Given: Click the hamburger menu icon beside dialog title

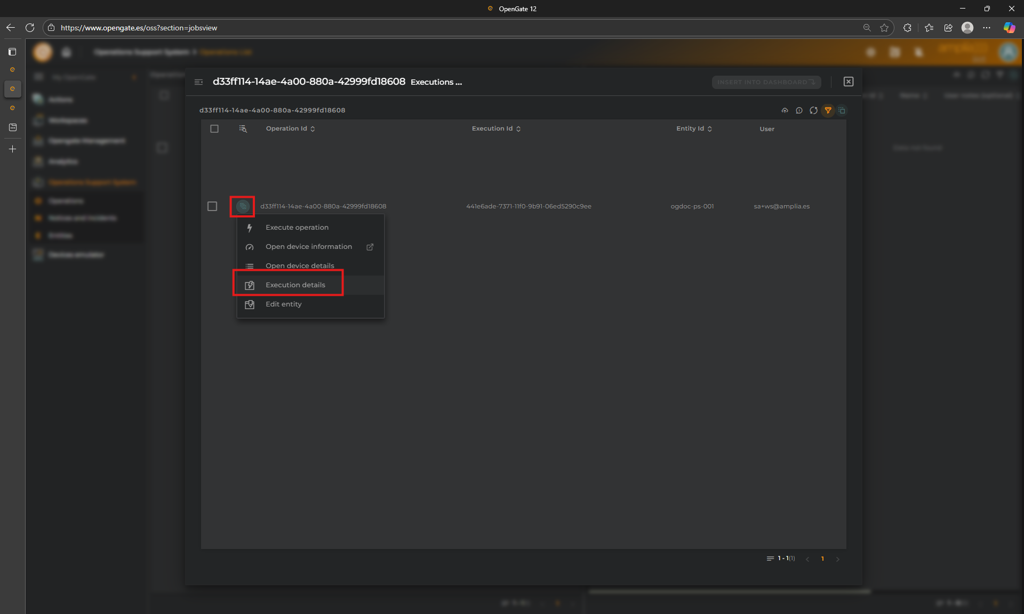Looking at the screenshot, I should pyautogui.click(x=199, y=82).
